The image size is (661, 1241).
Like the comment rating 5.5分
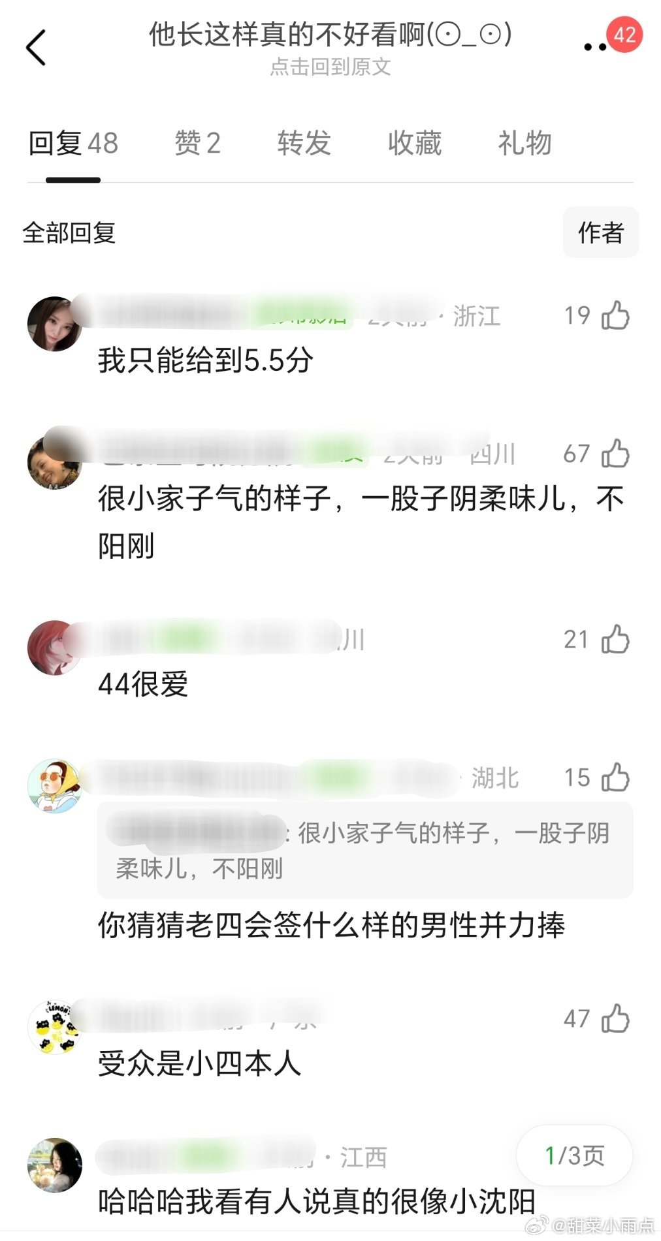[x=615, y=315]
